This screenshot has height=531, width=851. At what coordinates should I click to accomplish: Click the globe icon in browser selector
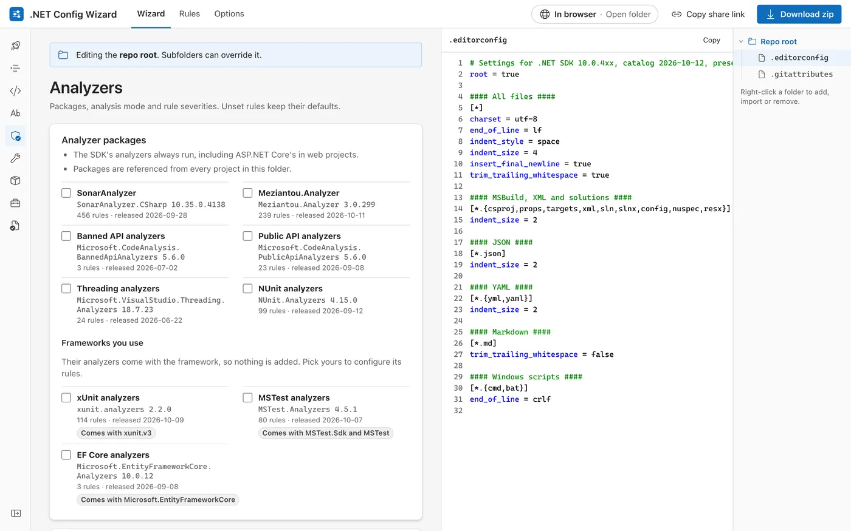click(545, 14)
